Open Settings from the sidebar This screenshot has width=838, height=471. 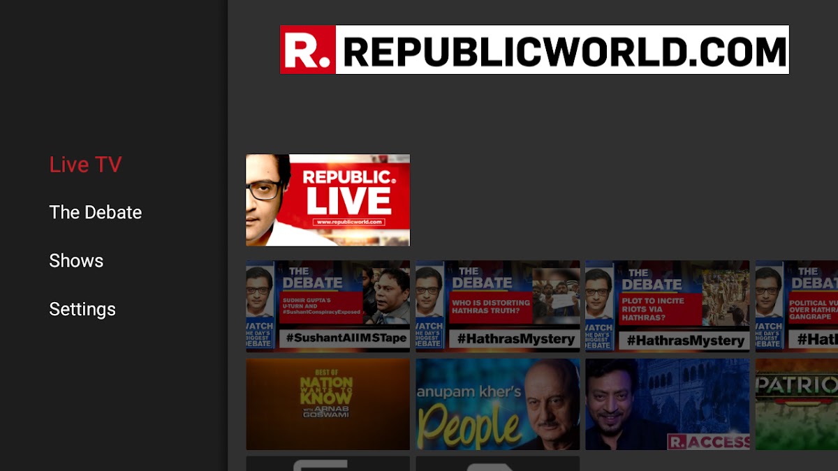click(x=82, y=308)
